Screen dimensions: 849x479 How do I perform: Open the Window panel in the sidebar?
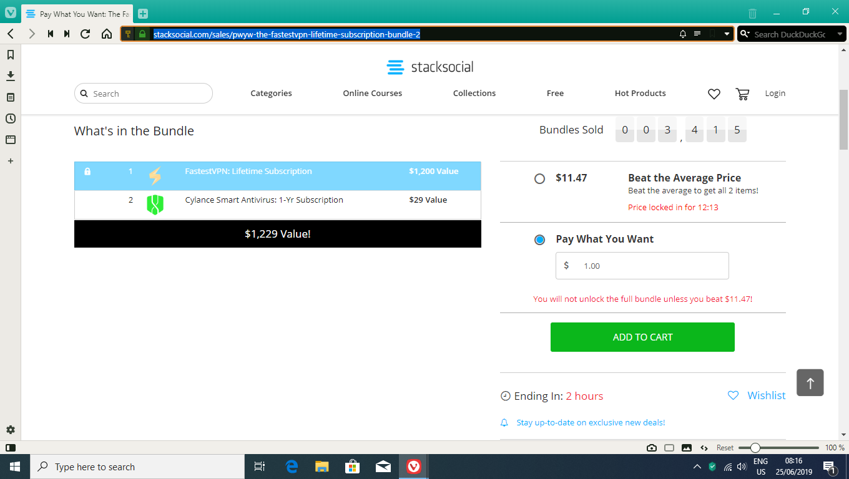coord(11,140)
